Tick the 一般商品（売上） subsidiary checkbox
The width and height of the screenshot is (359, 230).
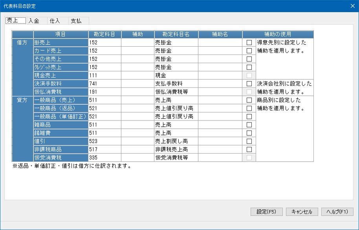point(249,100)
